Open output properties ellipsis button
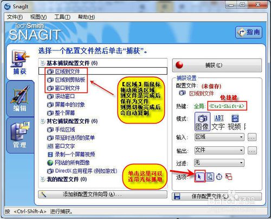 point(252,150)
